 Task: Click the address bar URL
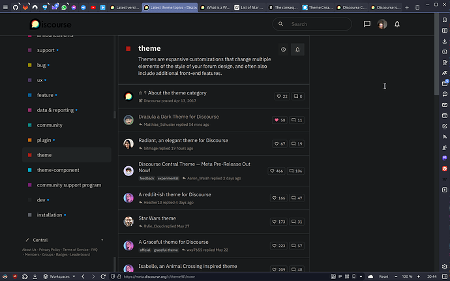(159, 276)
